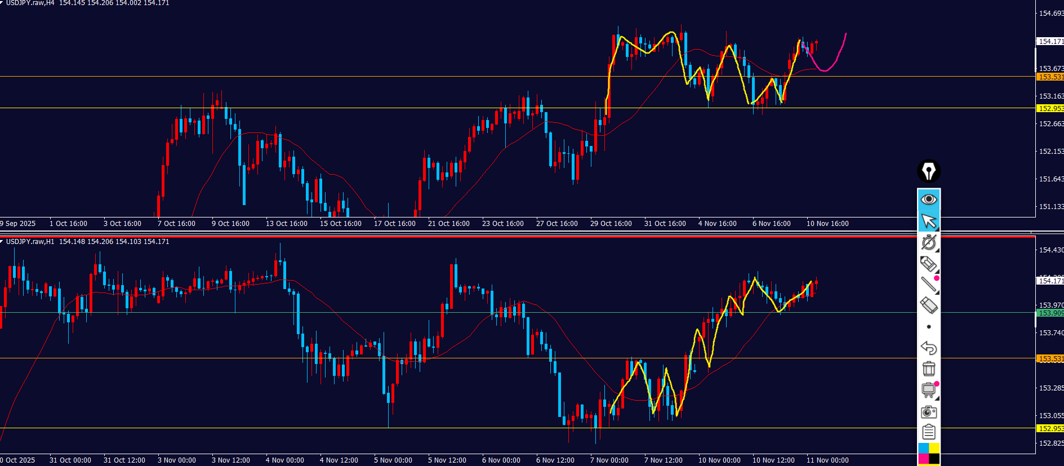
Task: Click the Epic Pen nib logo button
Action: click(928, 171)
